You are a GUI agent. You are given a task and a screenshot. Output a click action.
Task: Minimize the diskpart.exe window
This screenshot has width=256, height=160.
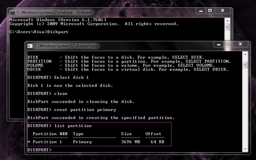(x=218, y=44)
